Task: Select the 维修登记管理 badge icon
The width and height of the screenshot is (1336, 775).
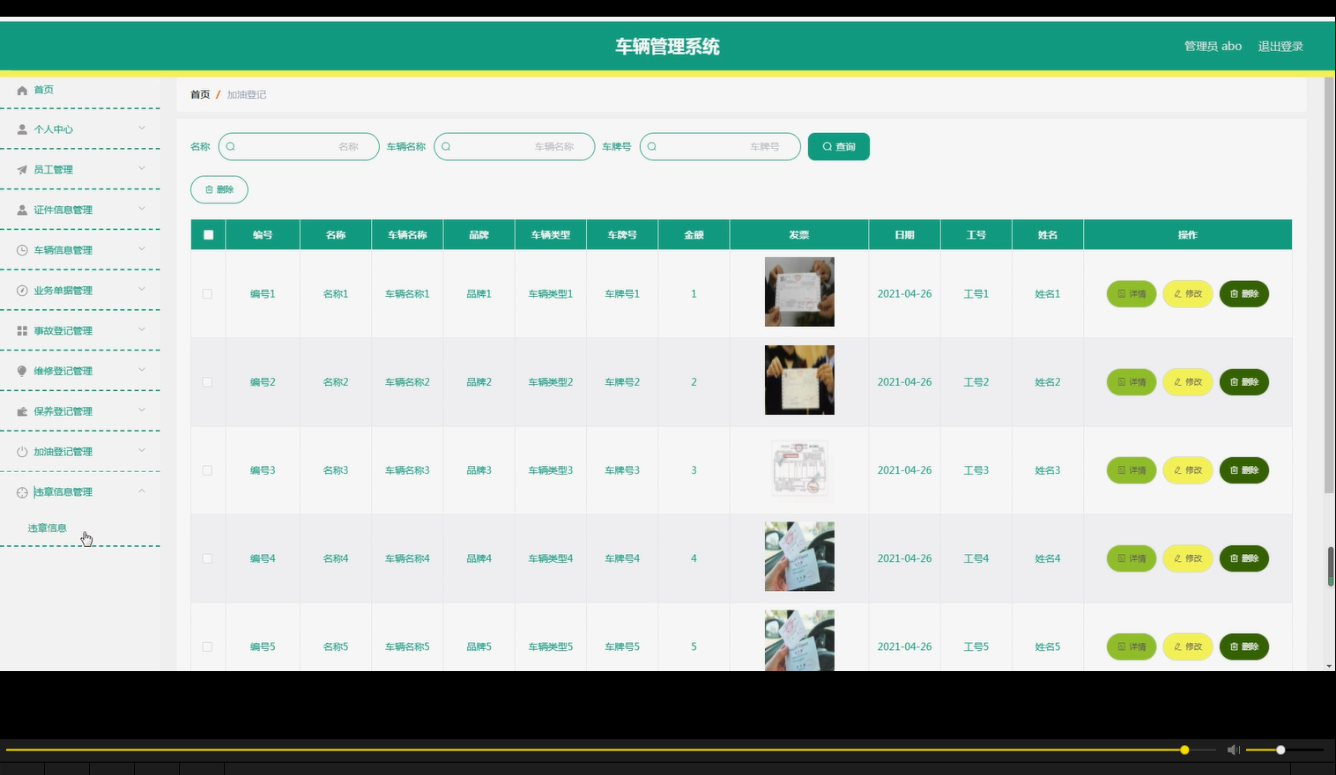Action: (x=21, y=370)
